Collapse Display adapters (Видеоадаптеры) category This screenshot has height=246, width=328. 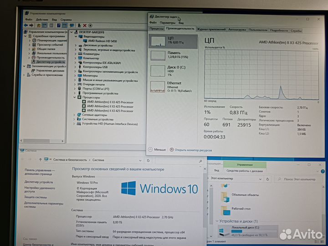coord(76,36)
